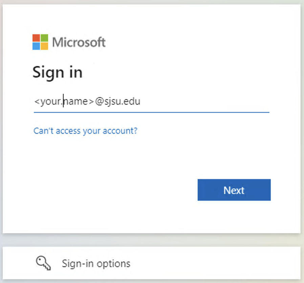Click the yellow square in the Microsoft logo

tap(45, 46)
